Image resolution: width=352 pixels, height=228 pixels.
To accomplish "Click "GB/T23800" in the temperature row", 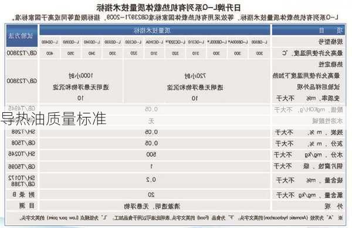I will [22, 53].
